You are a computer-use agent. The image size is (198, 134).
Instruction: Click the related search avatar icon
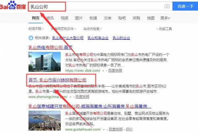31,38
